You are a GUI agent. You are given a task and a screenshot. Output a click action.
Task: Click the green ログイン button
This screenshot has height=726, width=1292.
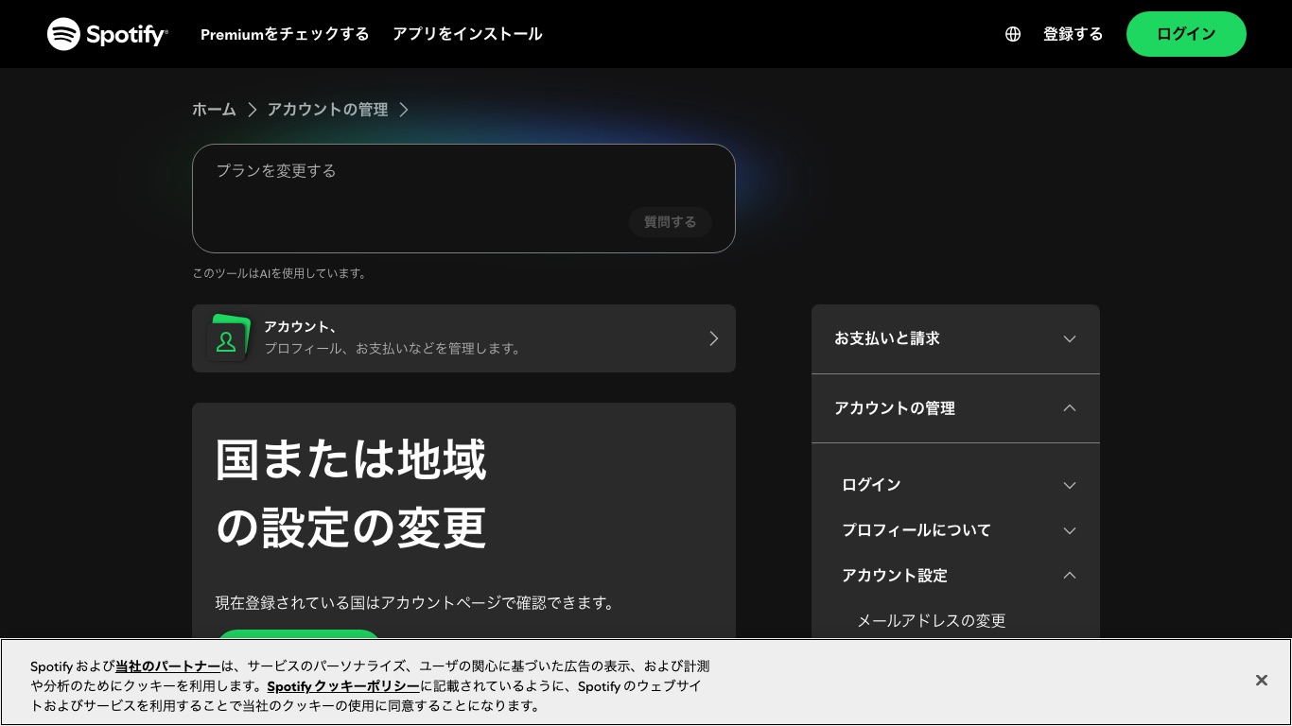coord(1186,34)
